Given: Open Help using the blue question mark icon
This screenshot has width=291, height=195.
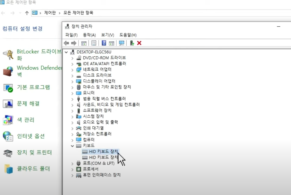Looking at the screenshot, I should click(104, 43).
